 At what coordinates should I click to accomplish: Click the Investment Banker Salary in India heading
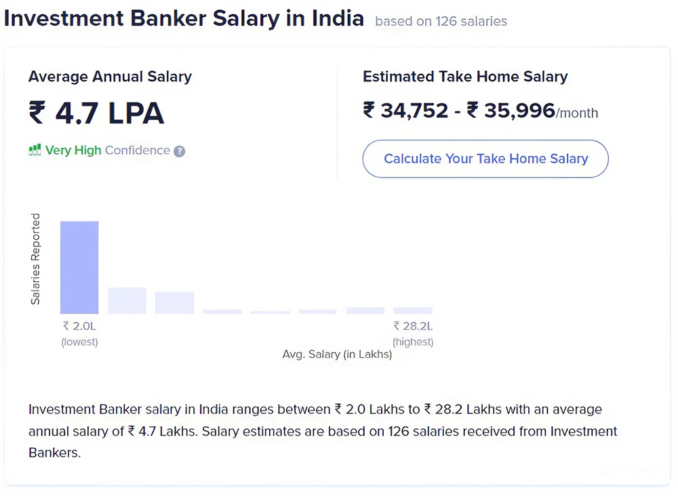(x=184, y=18)
